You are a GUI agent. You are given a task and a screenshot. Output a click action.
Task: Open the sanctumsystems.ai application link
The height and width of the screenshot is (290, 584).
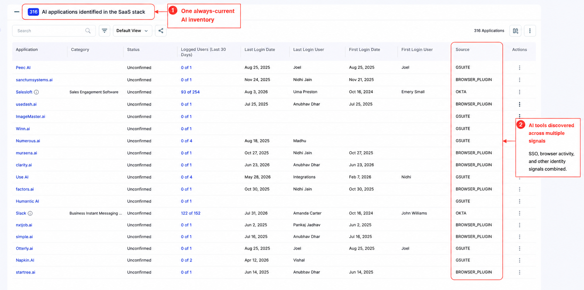click(34, 80)
